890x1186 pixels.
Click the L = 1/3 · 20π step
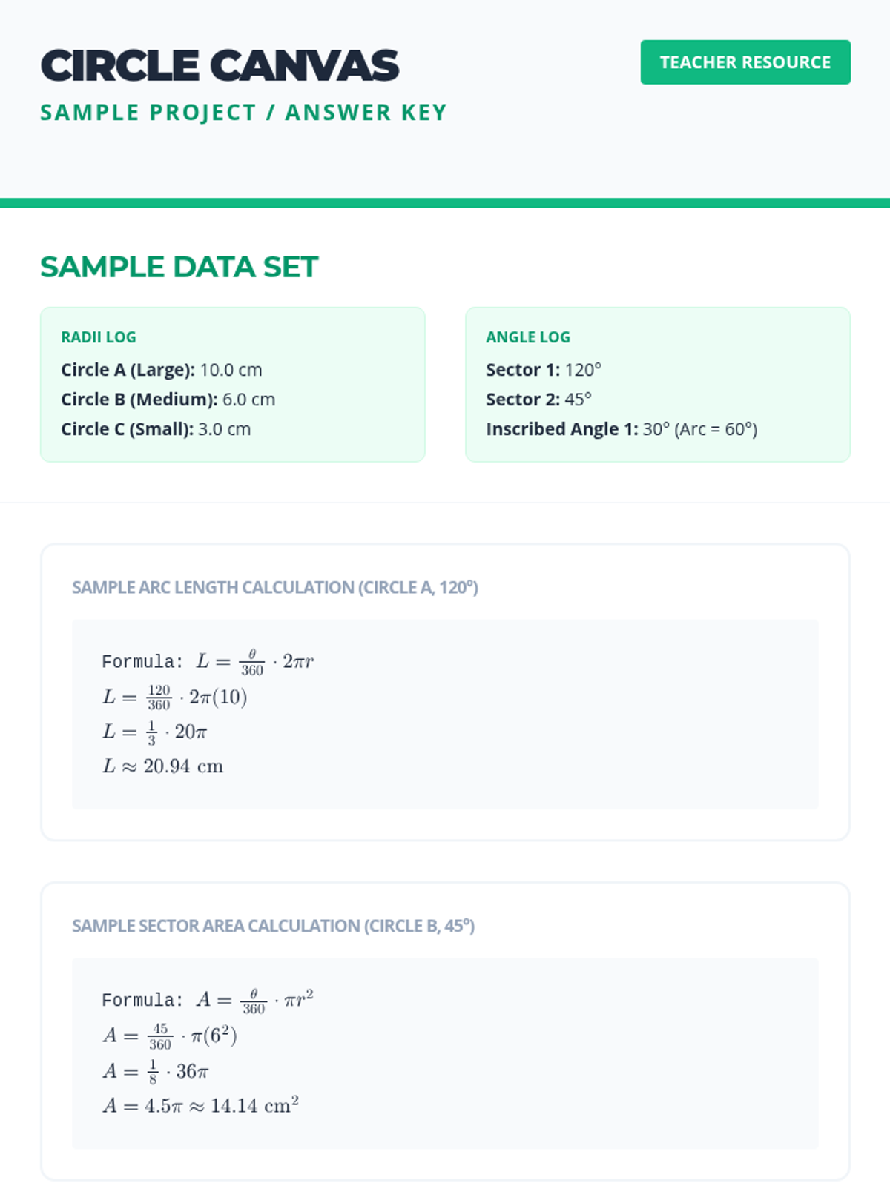pos(154,732)
